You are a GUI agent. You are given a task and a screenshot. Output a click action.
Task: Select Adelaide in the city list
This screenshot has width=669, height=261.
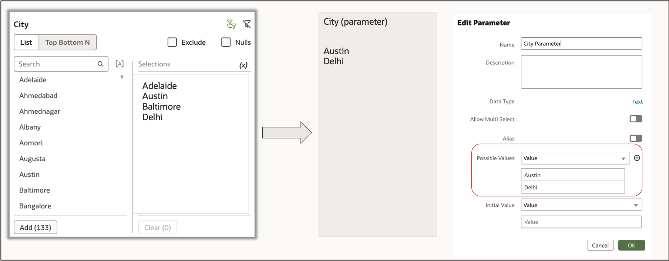[33, 80]
